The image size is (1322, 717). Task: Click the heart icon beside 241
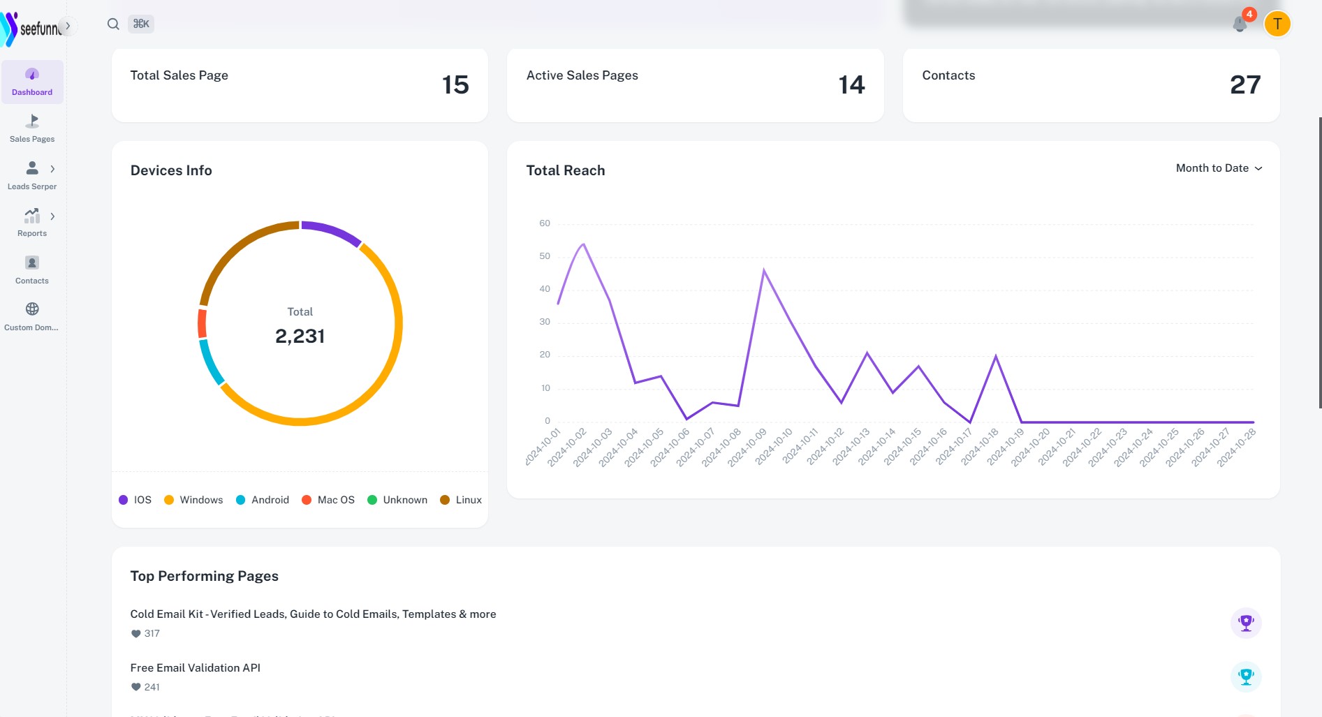[x=135, y=688]
